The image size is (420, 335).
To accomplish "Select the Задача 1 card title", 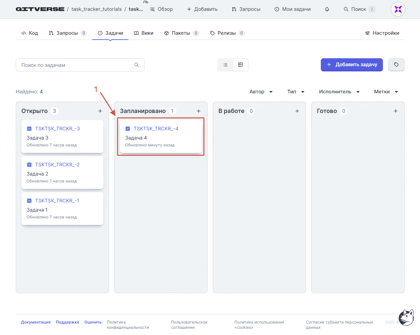I will pyautogui.click(x=37, y=210).
